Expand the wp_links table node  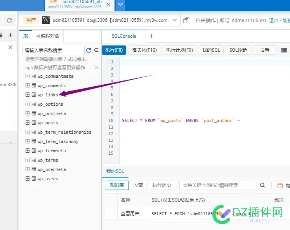28,95
